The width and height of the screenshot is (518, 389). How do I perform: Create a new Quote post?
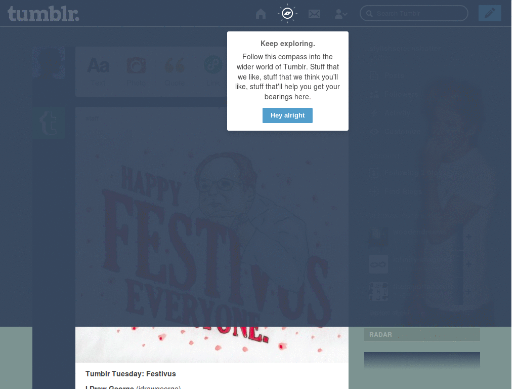click(x=175, y=71)
